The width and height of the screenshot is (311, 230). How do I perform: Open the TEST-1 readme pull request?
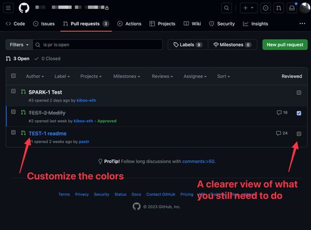[48, 133]
